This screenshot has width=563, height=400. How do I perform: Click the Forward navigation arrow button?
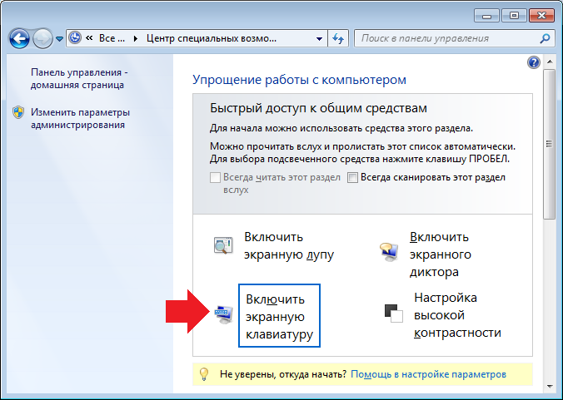pos(42,38)
